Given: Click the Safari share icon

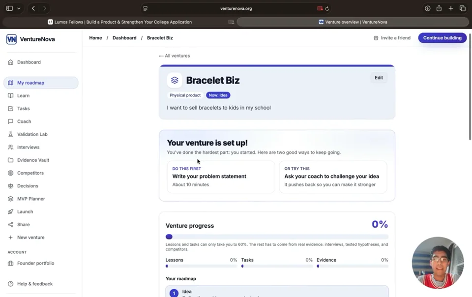Looking at the screenshot, I should 439,8.
